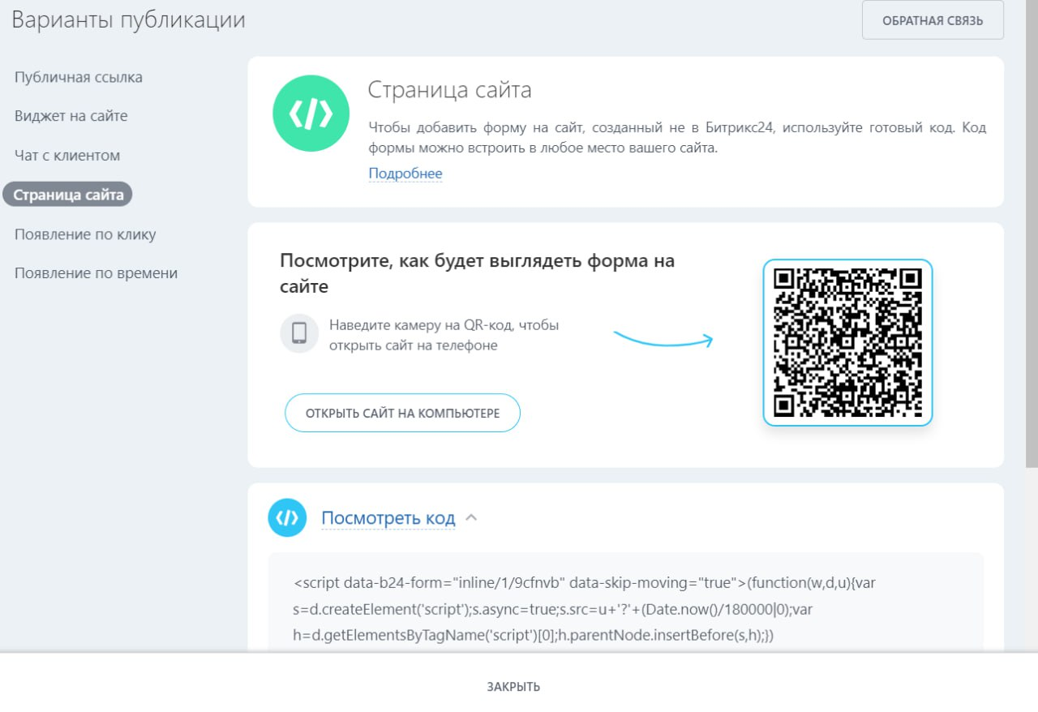Image resolution: width=1038 pixels, height=712 pixels.
Task: Select Публичная ссылка in the sidebar
Action: coord(79,77)
